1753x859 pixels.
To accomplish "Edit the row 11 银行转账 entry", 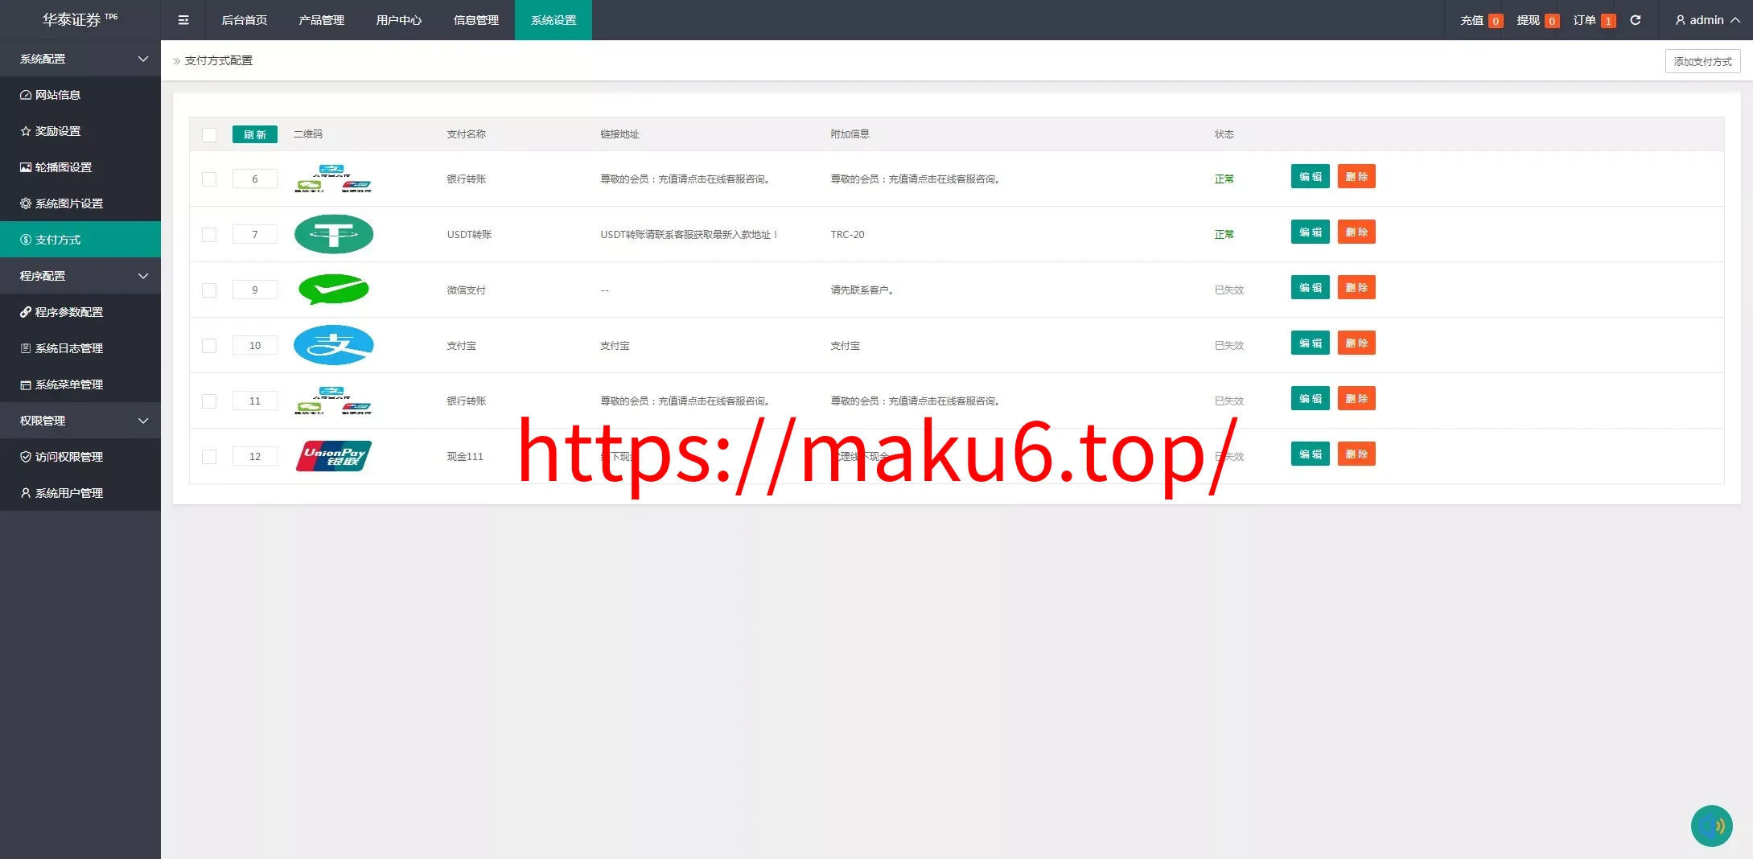I will tap(1311, 398).
